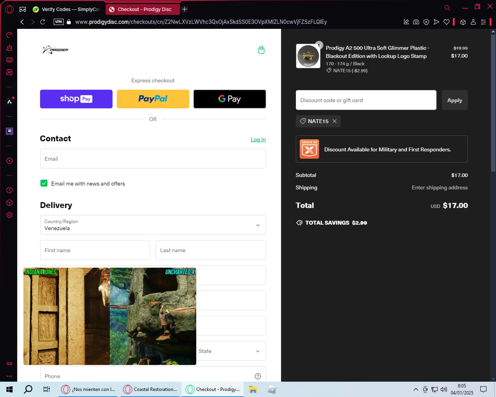Open GX Cleaner broom icon in sidebar

click(9, 48)
